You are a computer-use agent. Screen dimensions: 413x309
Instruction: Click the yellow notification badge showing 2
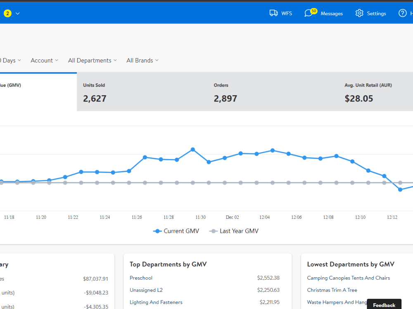[x=7, y=13]
